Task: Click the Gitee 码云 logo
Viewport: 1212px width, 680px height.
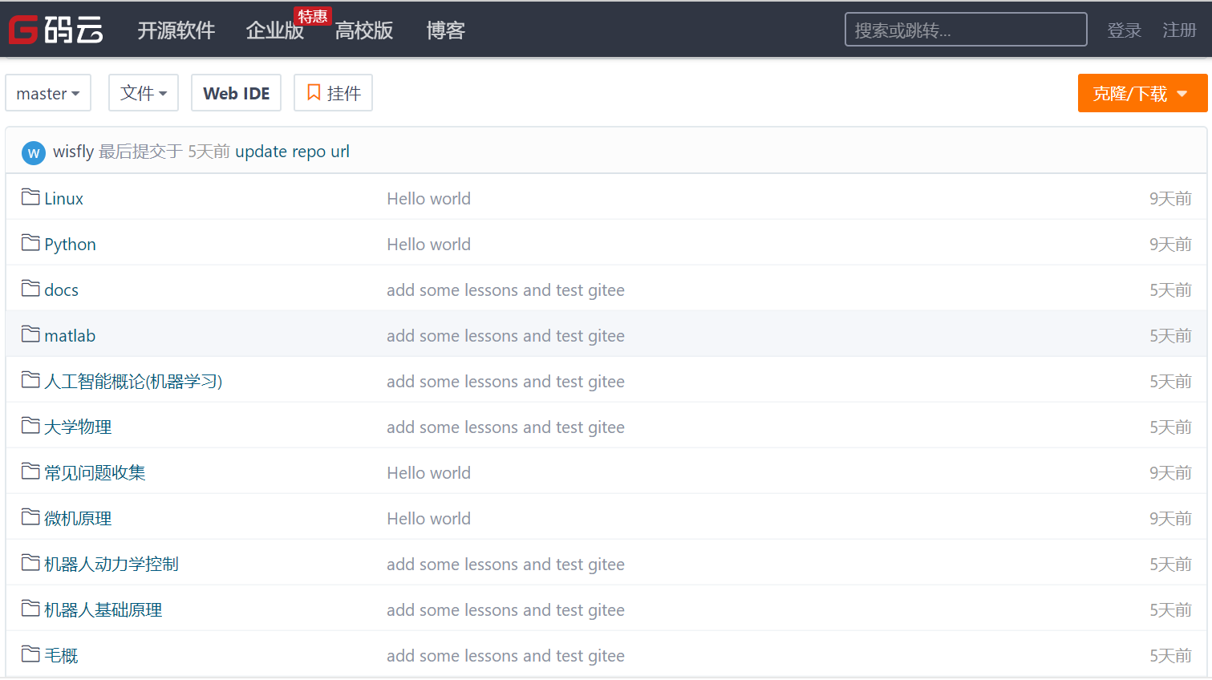Action: [x=55, y=30]
